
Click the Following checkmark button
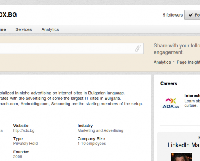(x=192, y=15)
